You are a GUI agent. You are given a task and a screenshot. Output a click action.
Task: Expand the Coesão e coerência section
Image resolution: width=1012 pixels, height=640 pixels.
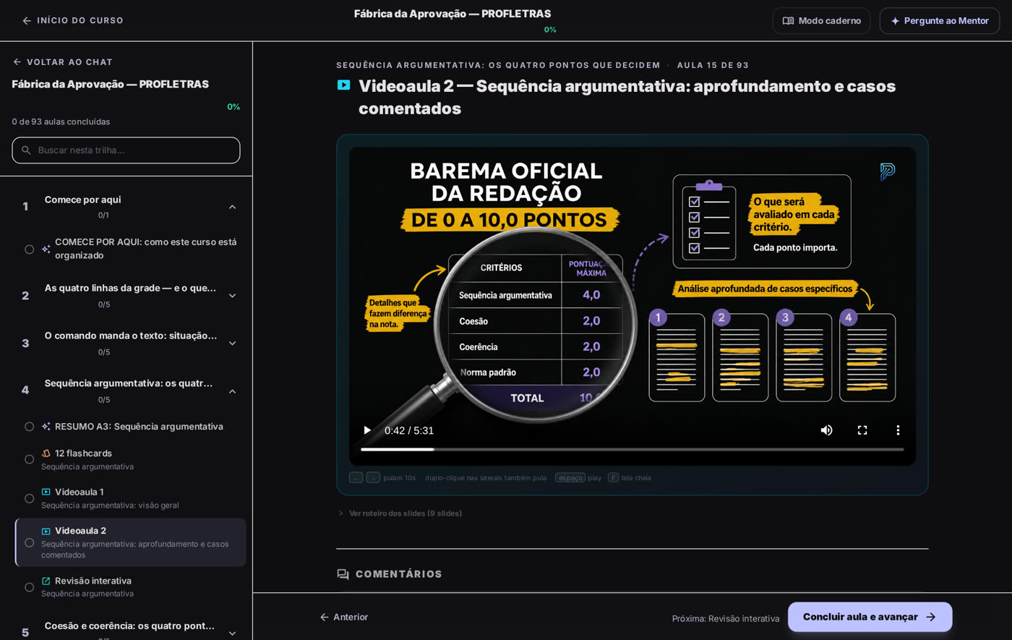(232, 633)
